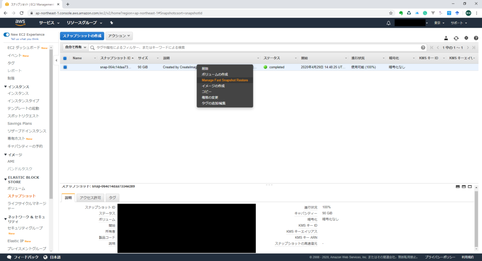Sort by スナップショット ID column header

coord(115,58)
